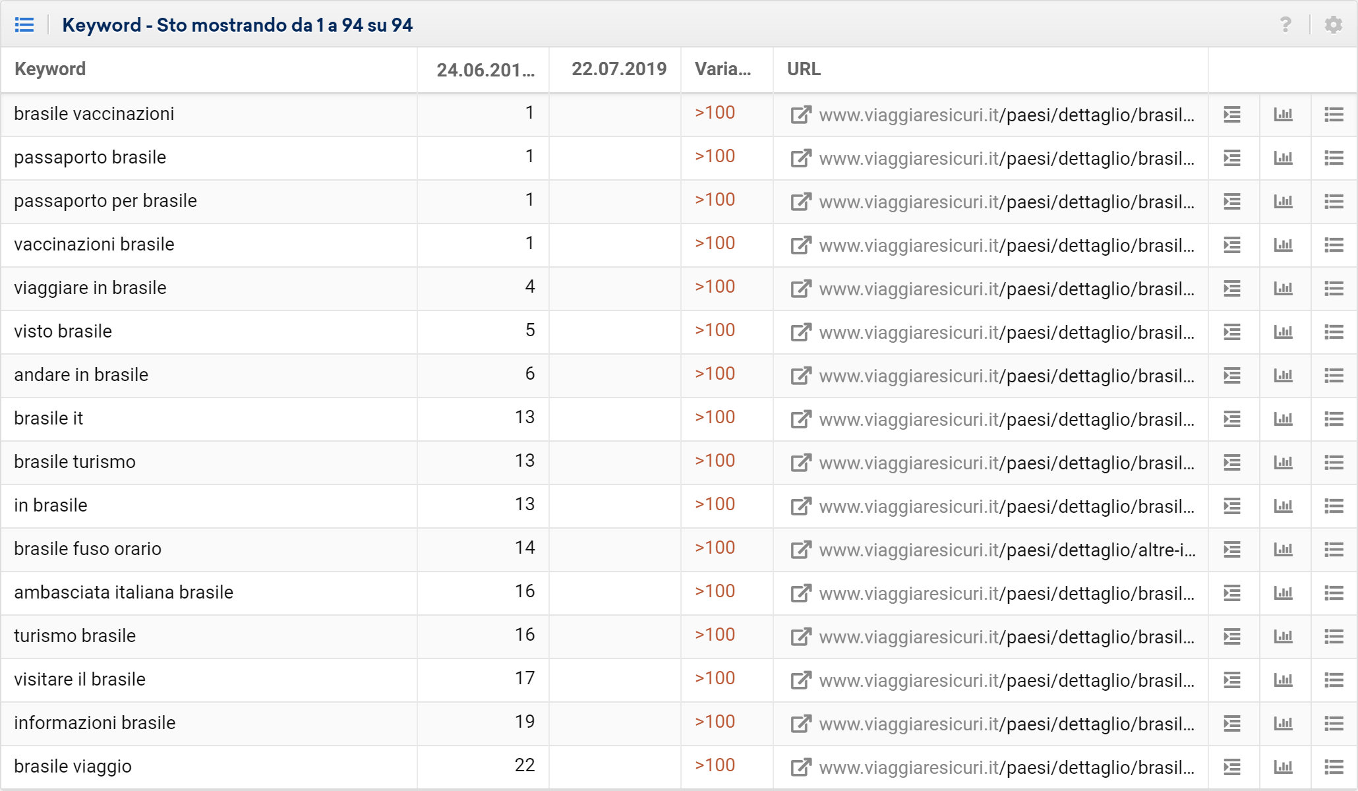This screenshot has height=791, width=1358.
Task: Open viaggiaresicuri URL for andare in brasile
Action: click(x=1007, y=376)
